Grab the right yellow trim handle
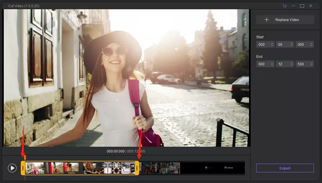 click(137, 168)
